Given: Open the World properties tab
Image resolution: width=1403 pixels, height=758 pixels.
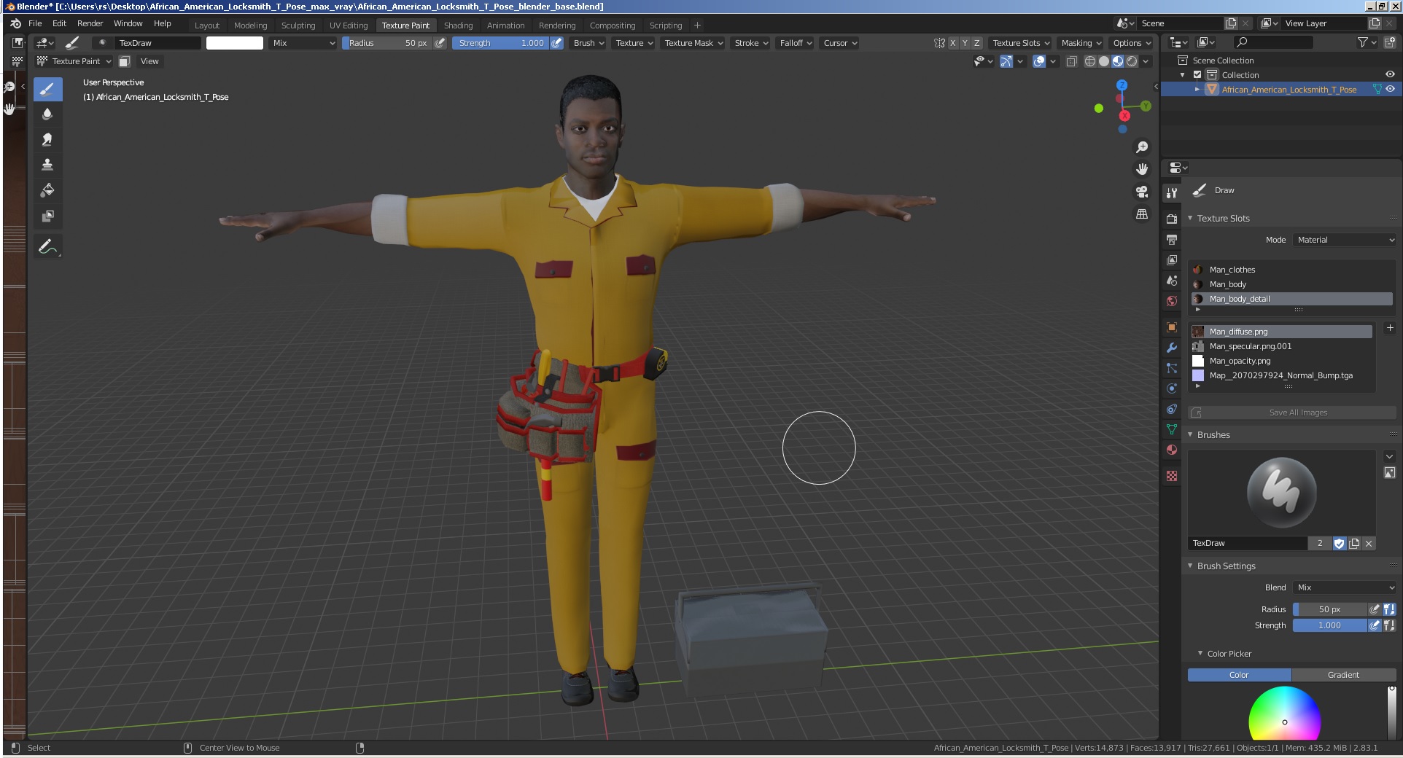Looking at the screenshot, I should pyautogui.click(x=1172, y=301).
